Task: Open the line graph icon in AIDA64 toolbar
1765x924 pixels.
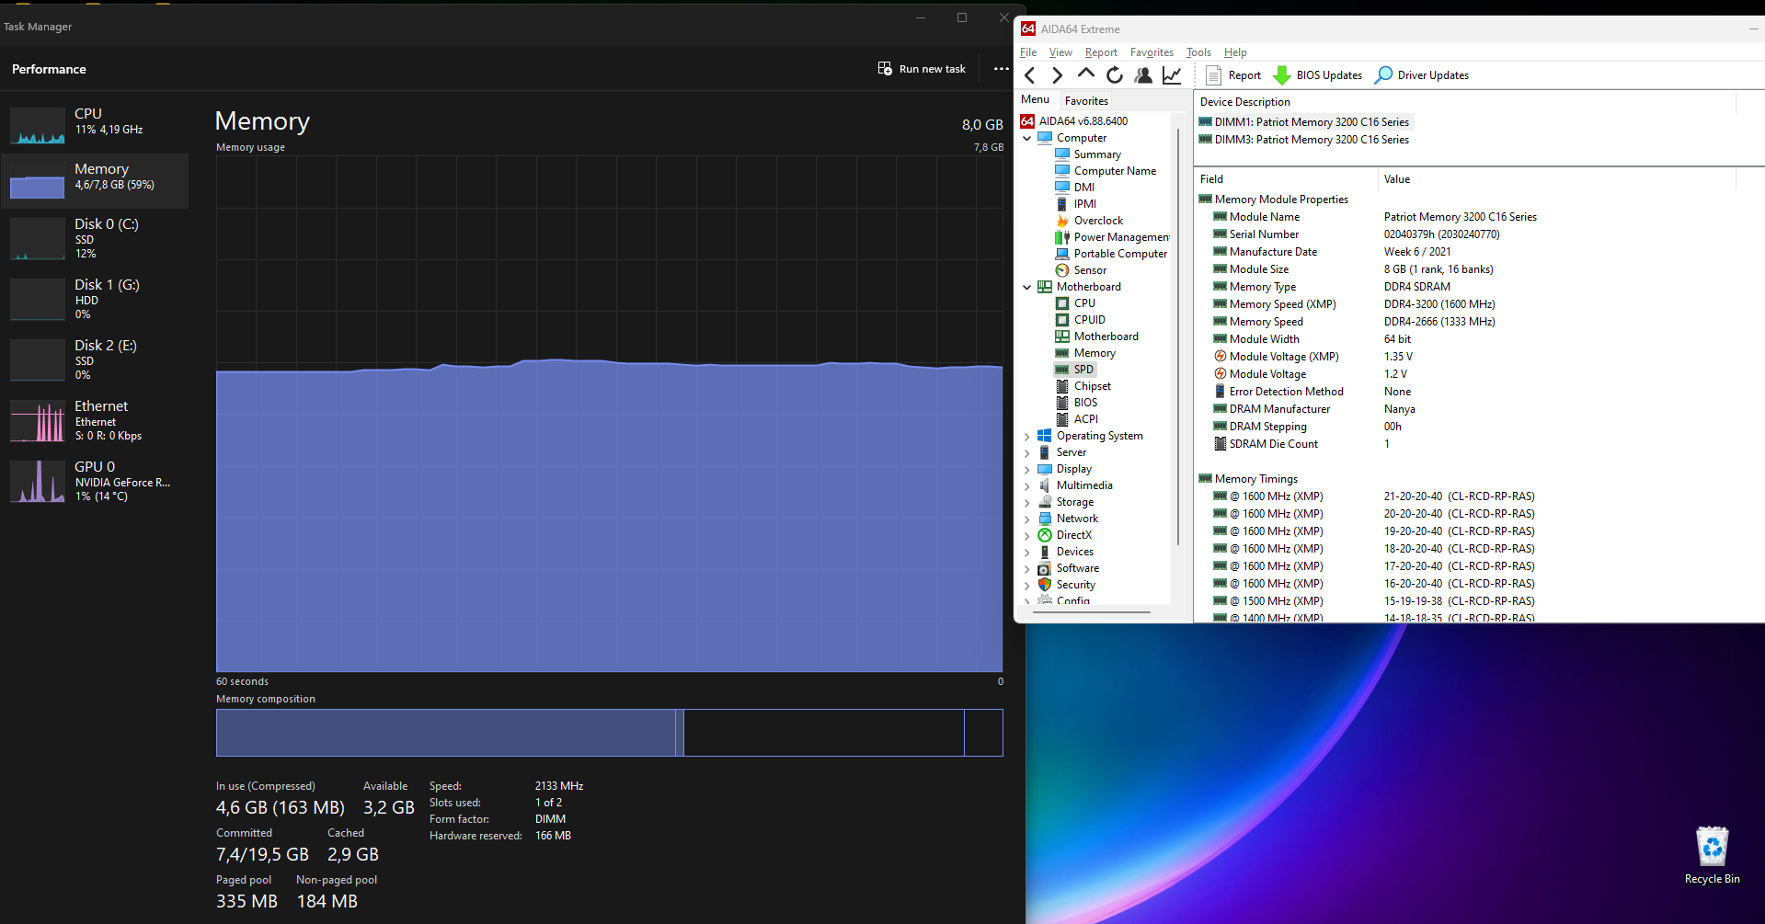Action: (1172, 75)
